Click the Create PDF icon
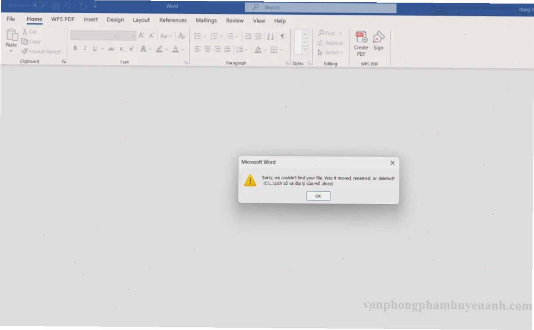Image resolution: width=534 pixels, height=330 pixels. pos(361,43)
